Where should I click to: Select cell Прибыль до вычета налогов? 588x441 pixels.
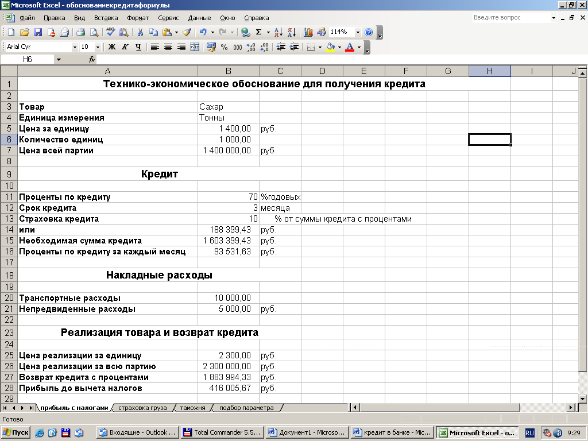[x=107, y=389]
